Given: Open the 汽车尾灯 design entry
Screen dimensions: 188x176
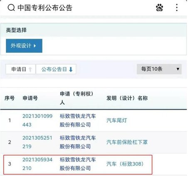Looking at the screenshot, I should coord(116,120).
